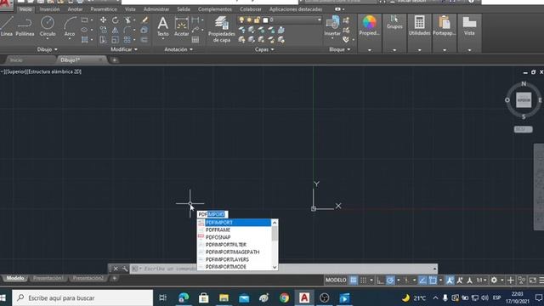This screenshot has height=306, width=544.
Task: Toggle 2D object snap in status bar
Action: [x=433, y=280]
